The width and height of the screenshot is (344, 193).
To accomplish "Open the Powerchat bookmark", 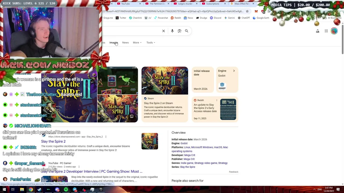I will [x=161, y=18].
